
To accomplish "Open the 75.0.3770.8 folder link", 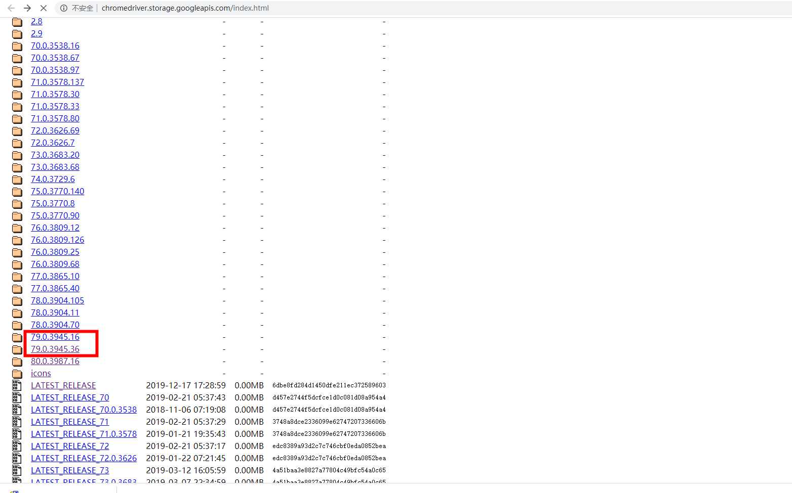I will [53, 203].
